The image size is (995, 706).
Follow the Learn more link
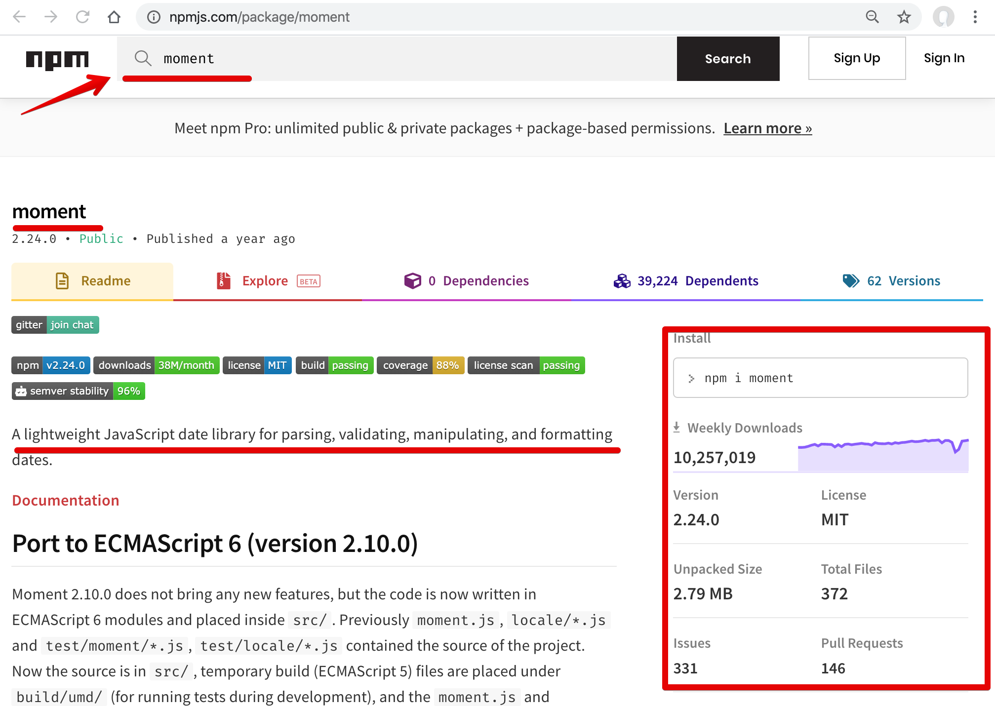tap(767, 128)
